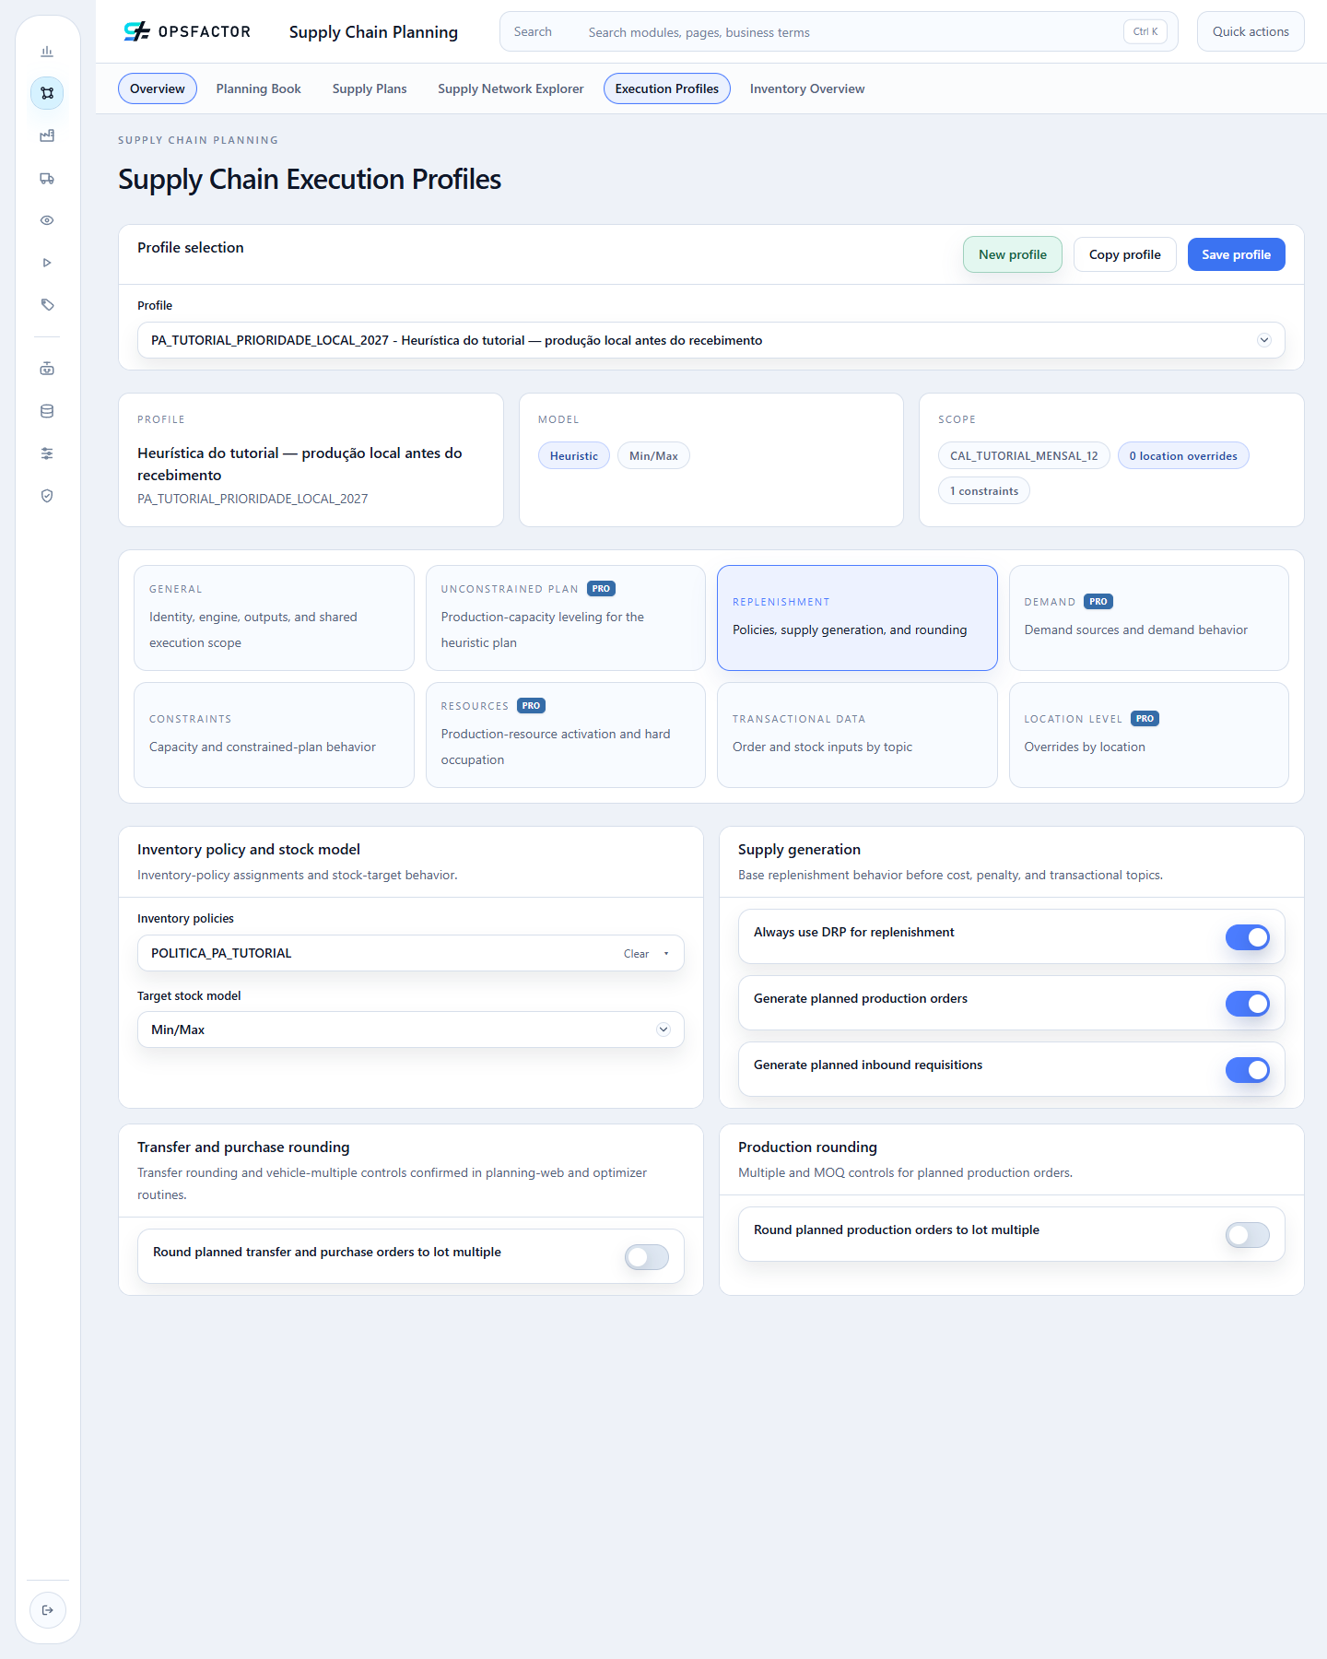Expand the Inventory policies dropdown arrow
The image size is (1327, 1659).
click(666, 954)
